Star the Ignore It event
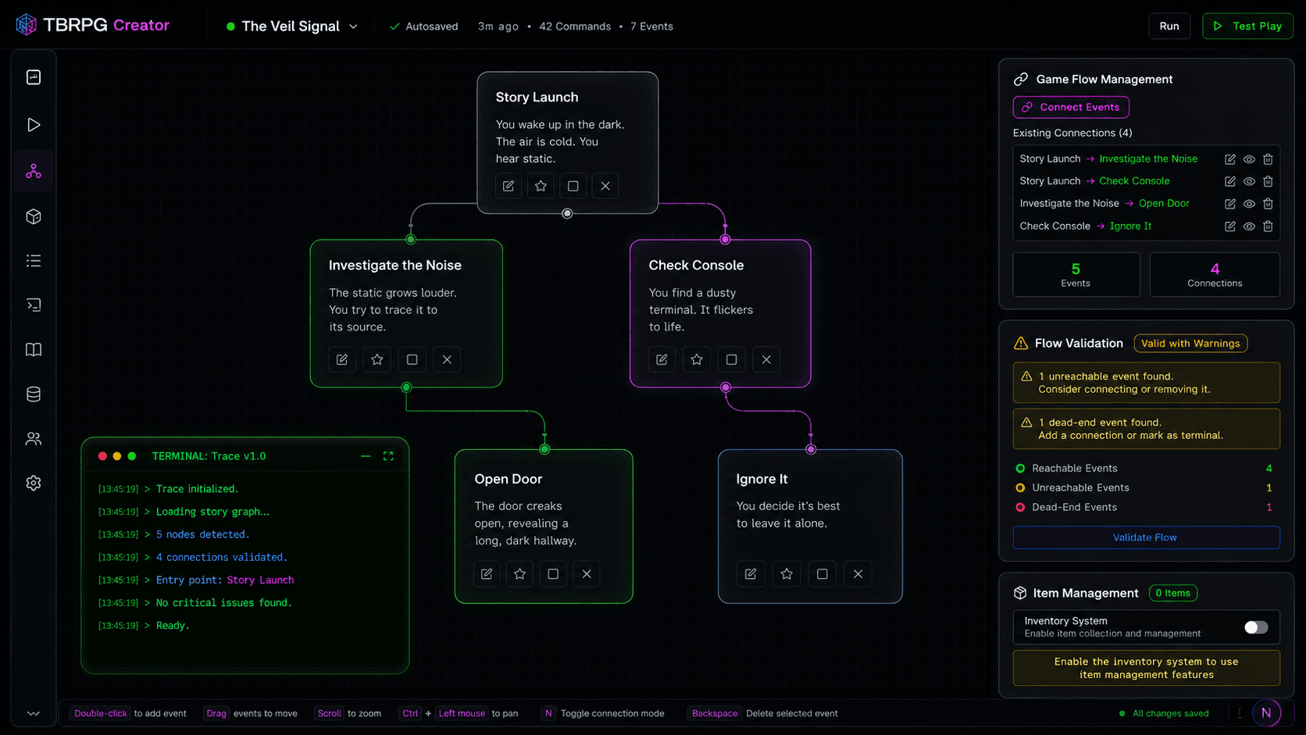Viewport: 1306px width, 735px height. click(787, 574)
